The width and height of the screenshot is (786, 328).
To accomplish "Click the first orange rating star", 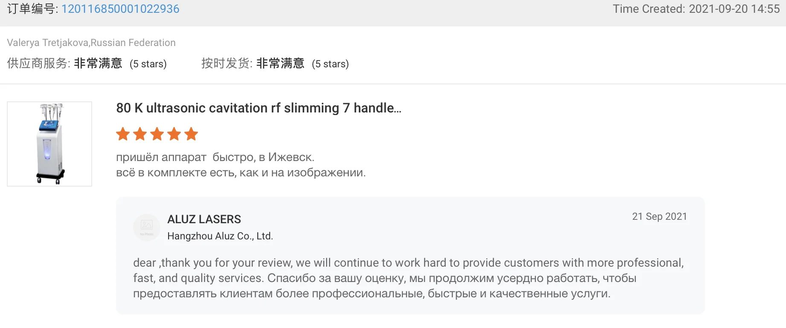I will pyautogui.click(x=123, y=134).
